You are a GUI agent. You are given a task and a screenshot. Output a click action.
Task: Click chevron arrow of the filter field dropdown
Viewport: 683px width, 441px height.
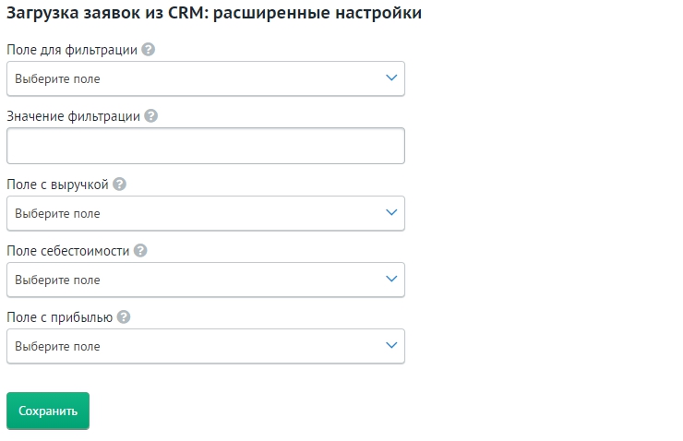(x=392, y=78)
